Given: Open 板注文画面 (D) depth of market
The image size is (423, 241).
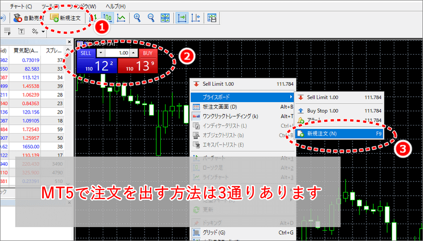Looking at the screenshot, I should pyautogui.click(x=243, y=107).
